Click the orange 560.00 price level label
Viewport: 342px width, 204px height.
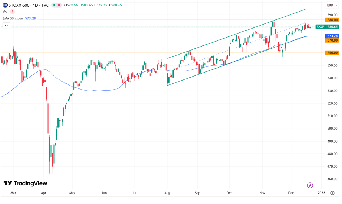click(x=332, y=53)
